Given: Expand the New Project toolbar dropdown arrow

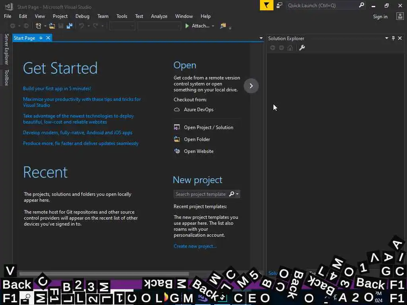Looking at the screenshot, I should coord(45,26).
